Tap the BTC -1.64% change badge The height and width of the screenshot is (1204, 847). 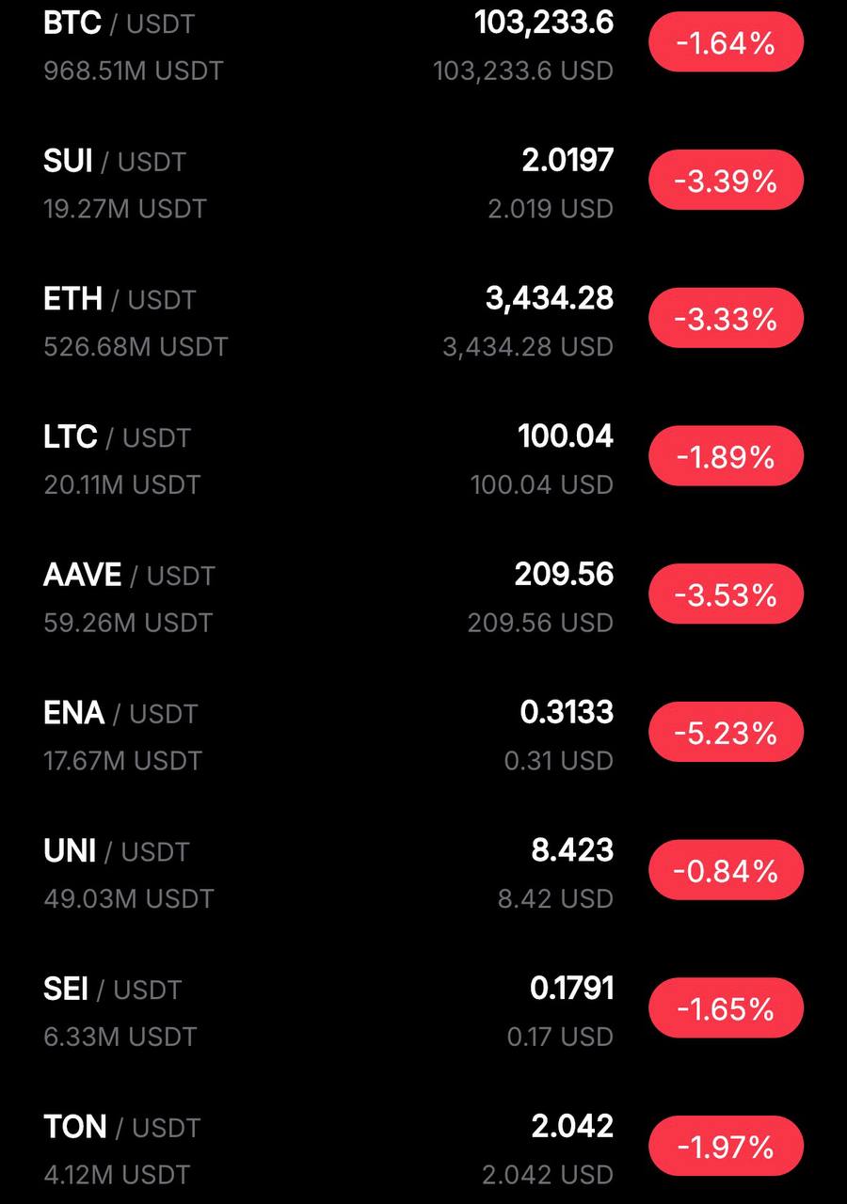726,42
